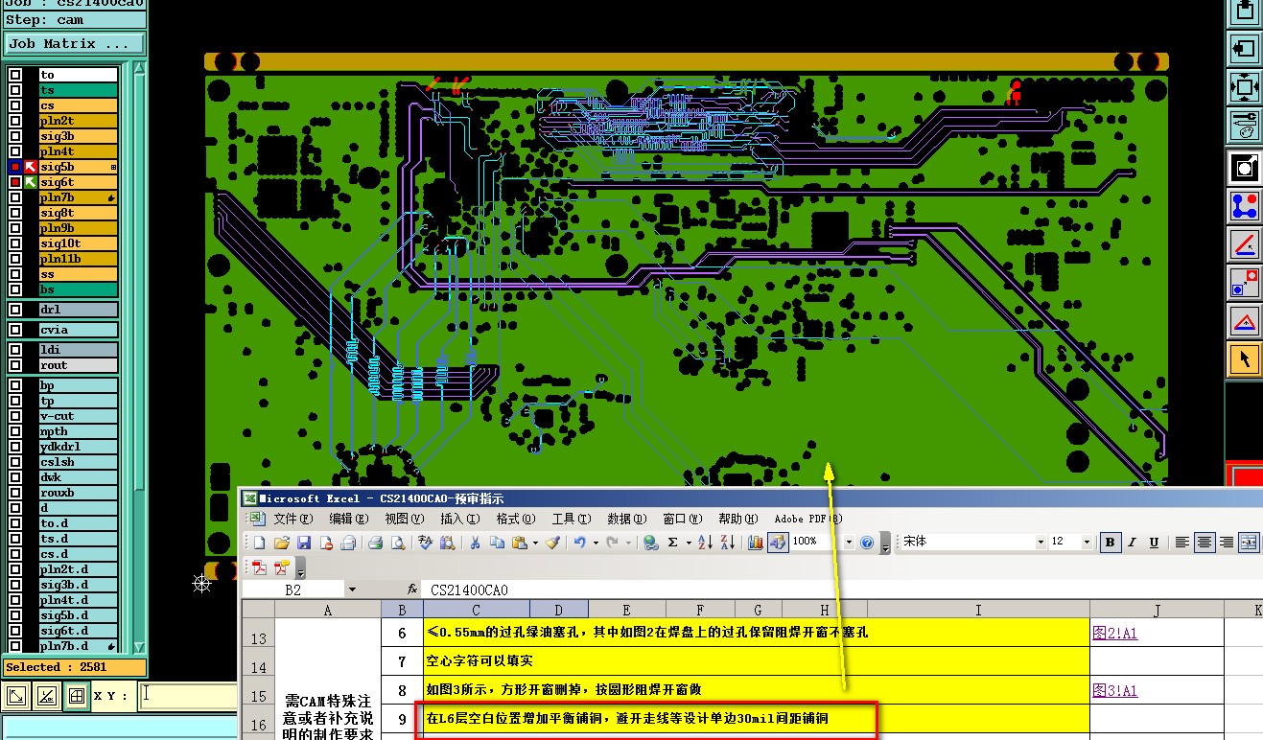
Task: Open the 文件(F) menu in Excel
Action: (x=293, y=519)
